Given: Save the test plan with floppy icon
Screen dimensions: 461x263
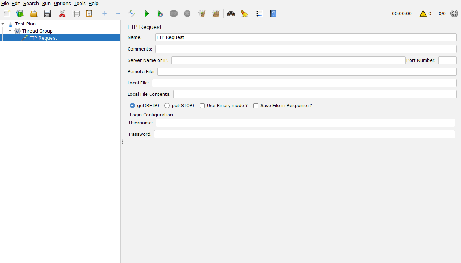Looking at the screenshot, I should pyautogui.click(x=47, y=13).
